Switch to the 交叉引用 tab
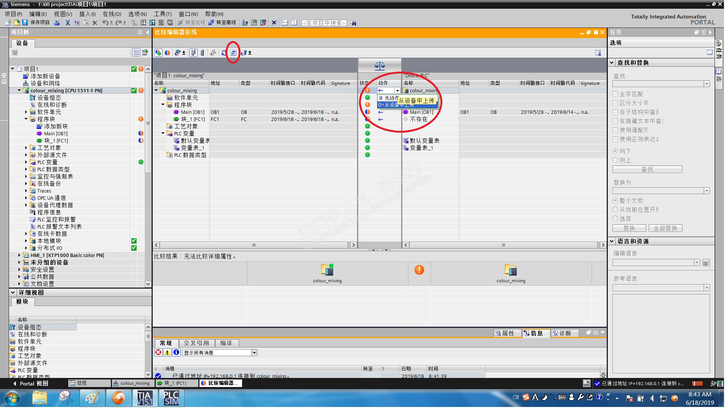 (x=196, y=343)
